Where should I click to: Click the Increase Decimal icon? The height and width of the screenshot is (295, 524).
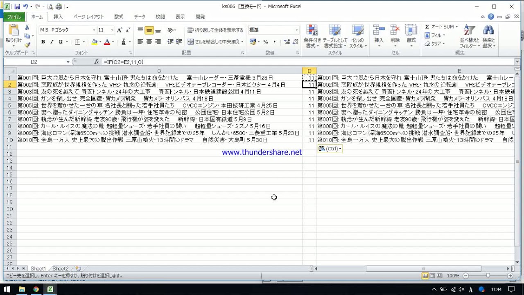click(287, 42)
